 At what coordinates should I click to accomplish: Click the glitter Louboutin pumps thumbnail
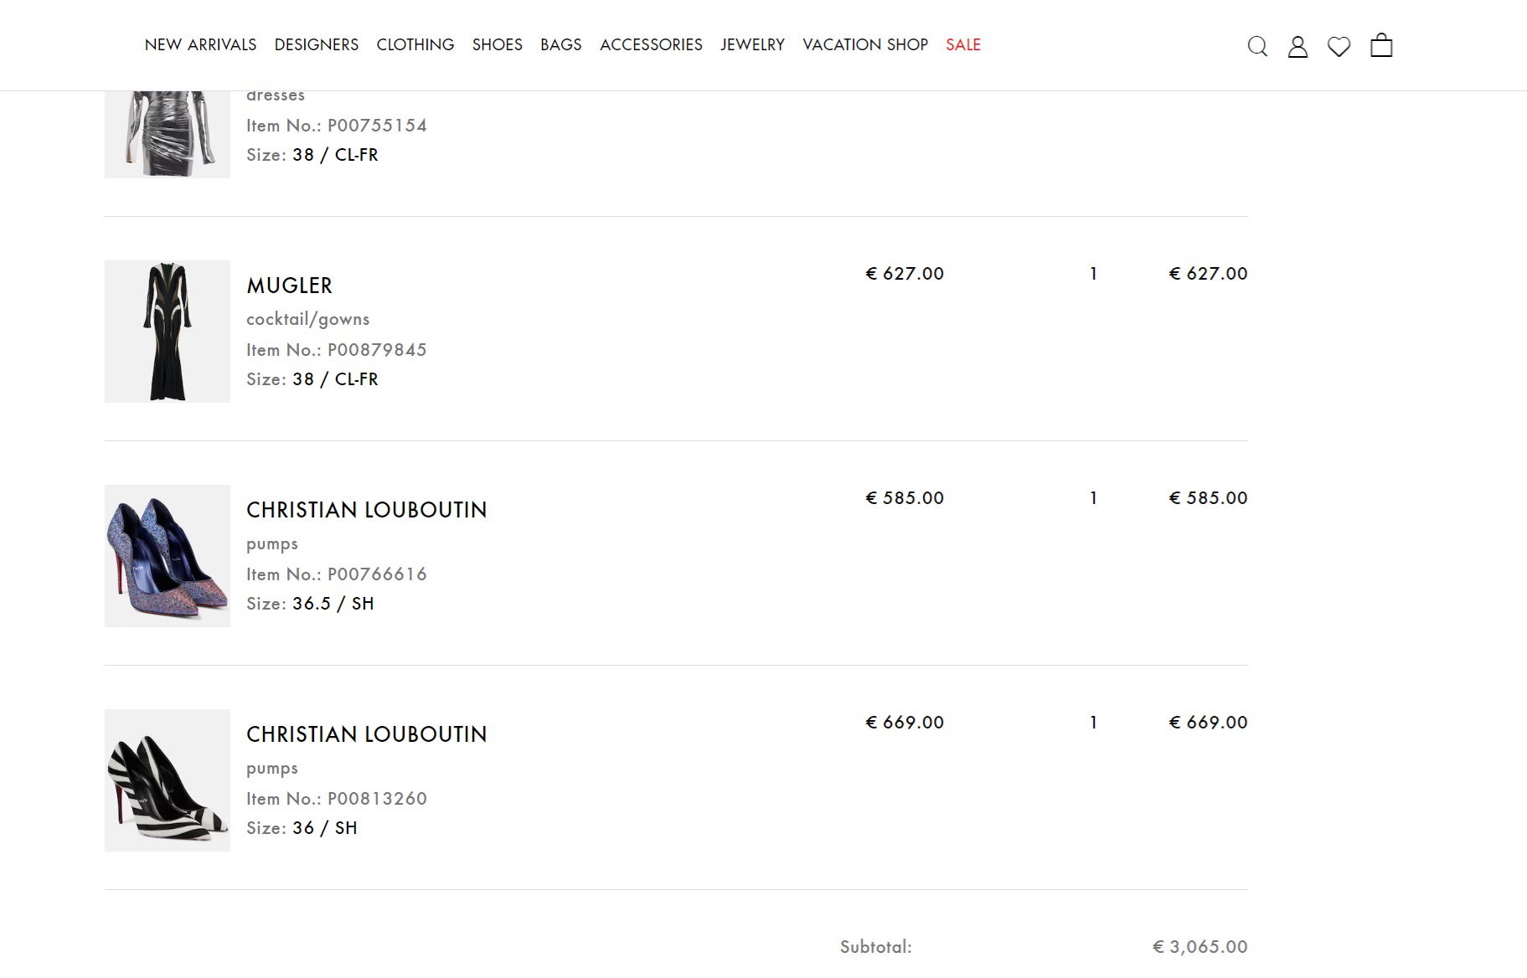point(168,556)
